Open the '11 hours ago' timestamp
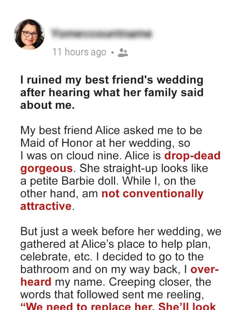The image size is (248, 310). [79, 52]
